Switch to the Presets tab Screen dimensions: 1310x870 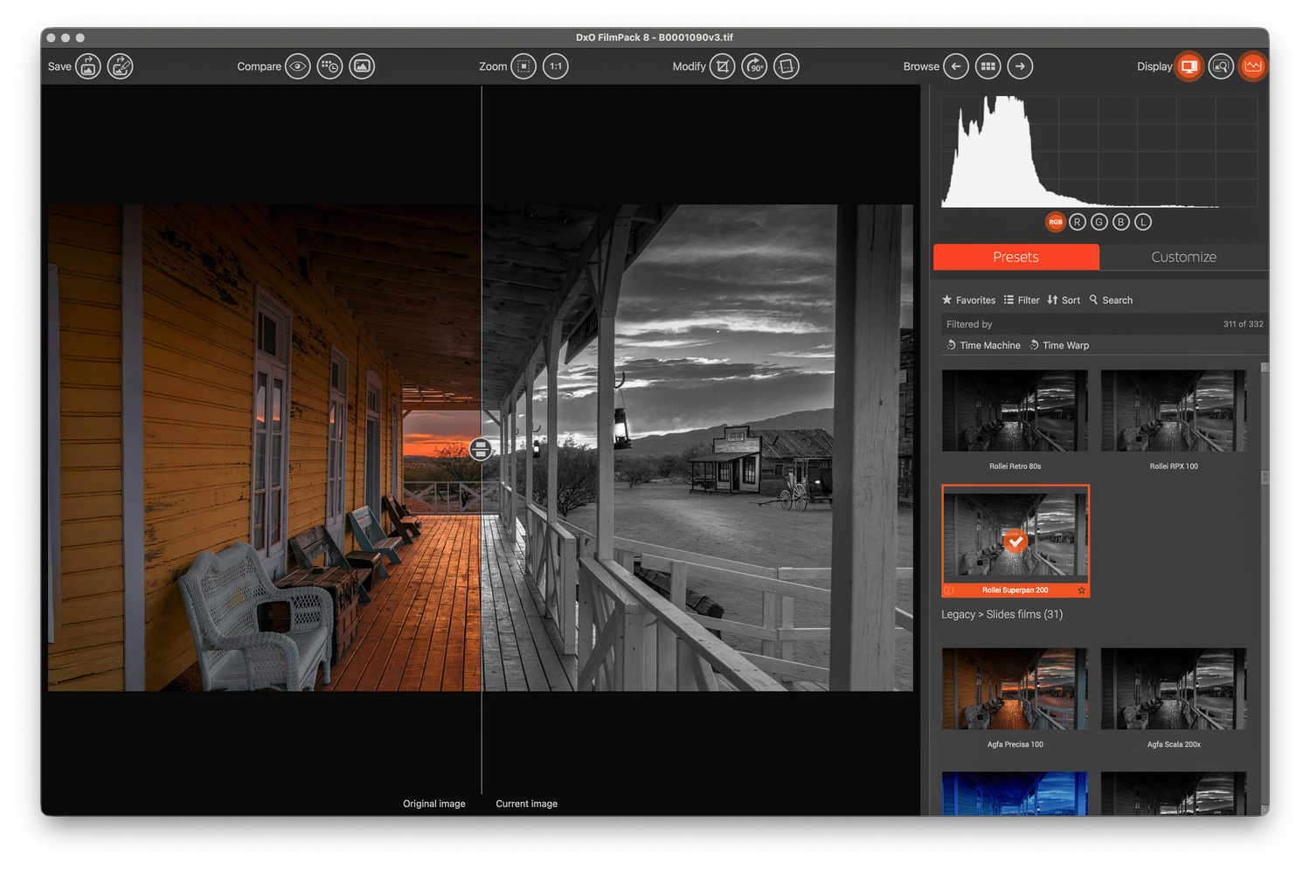(x=1015, y=257)
